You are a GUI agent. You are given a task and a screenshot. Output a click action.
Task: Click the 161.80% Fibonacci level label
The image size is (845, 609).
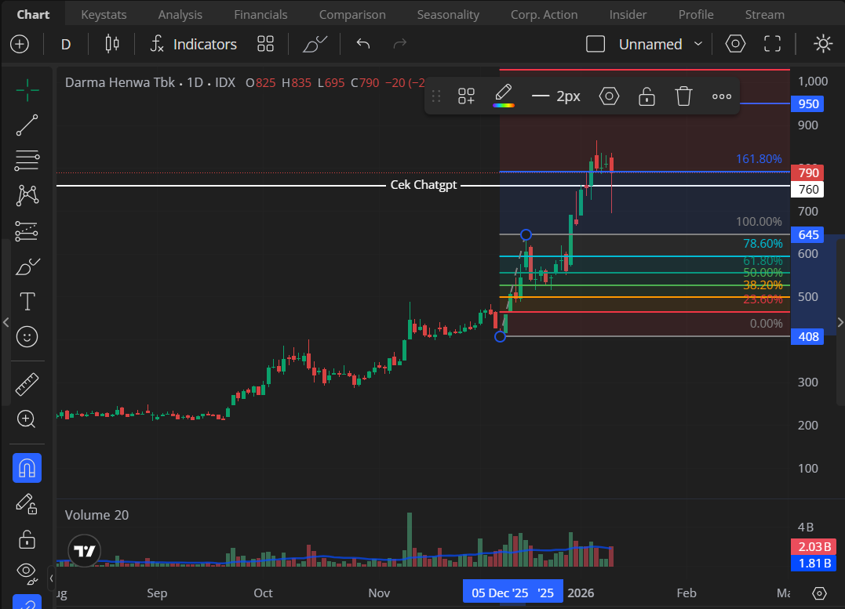(x=759, y=159)
